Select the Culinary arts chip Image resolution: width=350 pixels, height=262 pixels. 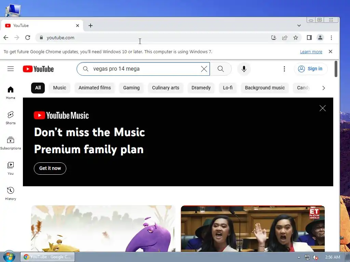[166, 88]
